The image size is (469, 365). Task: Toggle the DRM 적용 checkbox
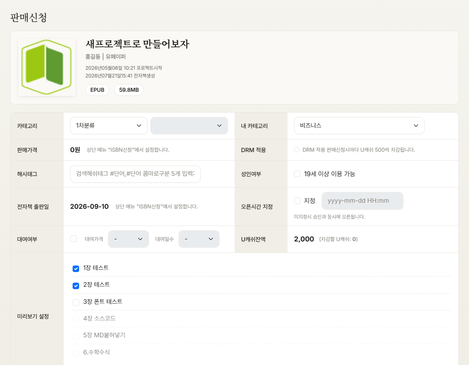click(297, 150)
